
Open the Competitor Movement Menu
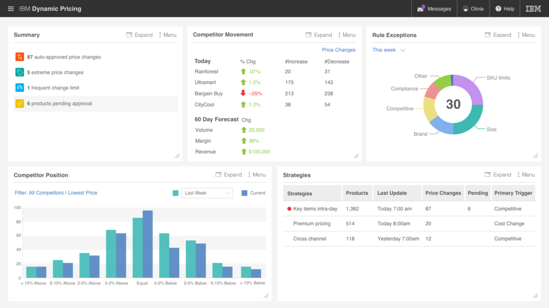(x=347, y=35)
